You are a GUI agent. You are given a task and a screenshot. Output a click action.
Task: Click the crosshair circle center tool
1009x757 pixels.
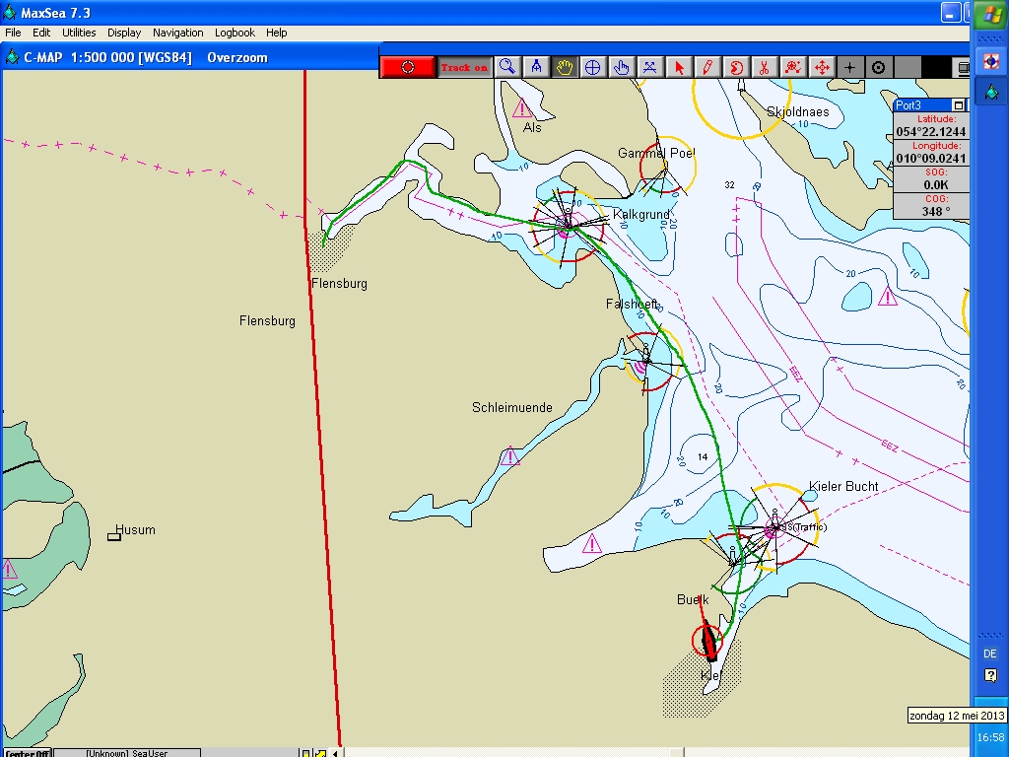click(x=592, y=68)
